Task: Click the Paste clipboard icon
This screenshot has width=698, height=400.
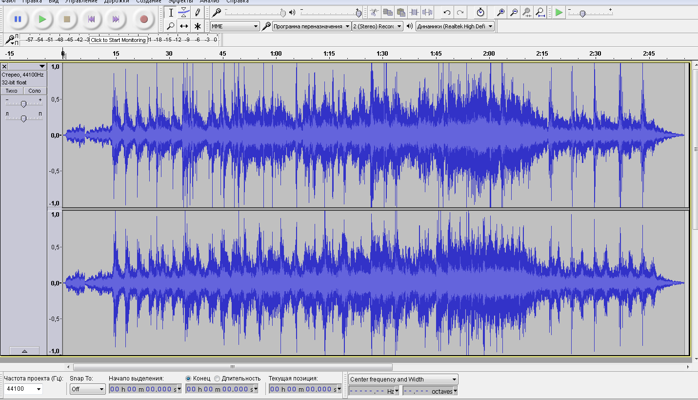Action: (401, 12)
